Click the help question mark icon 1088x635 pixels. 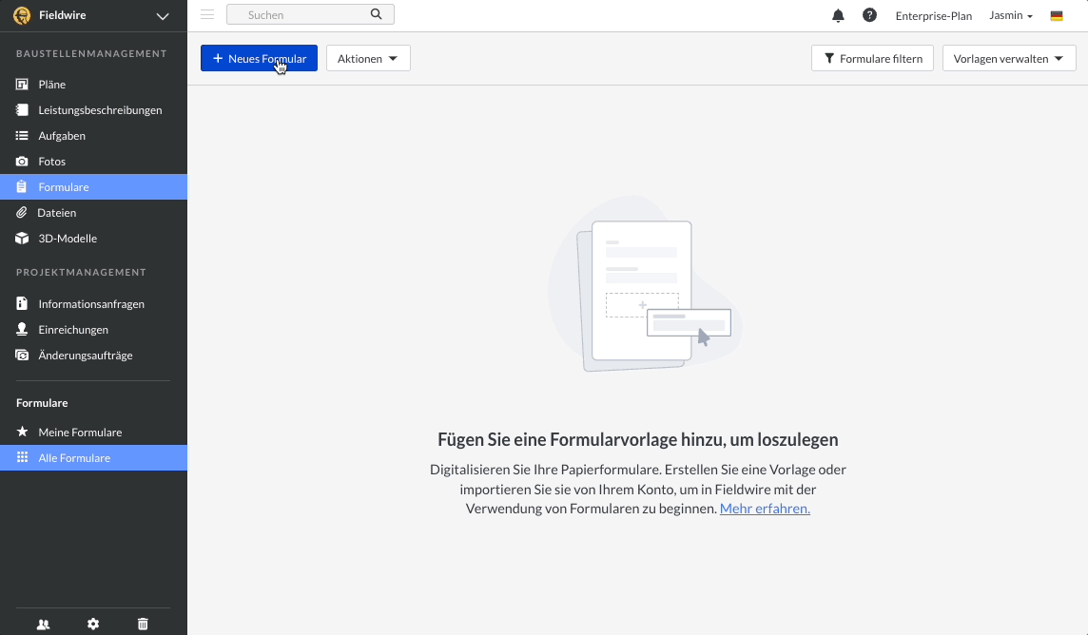[x=869, y=15]
